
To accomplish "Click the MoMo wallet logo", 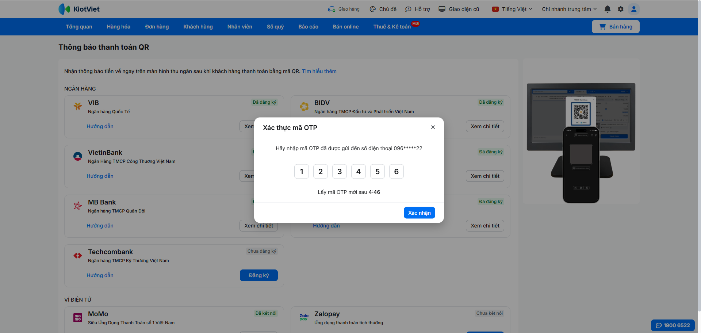I will [78, 318].
